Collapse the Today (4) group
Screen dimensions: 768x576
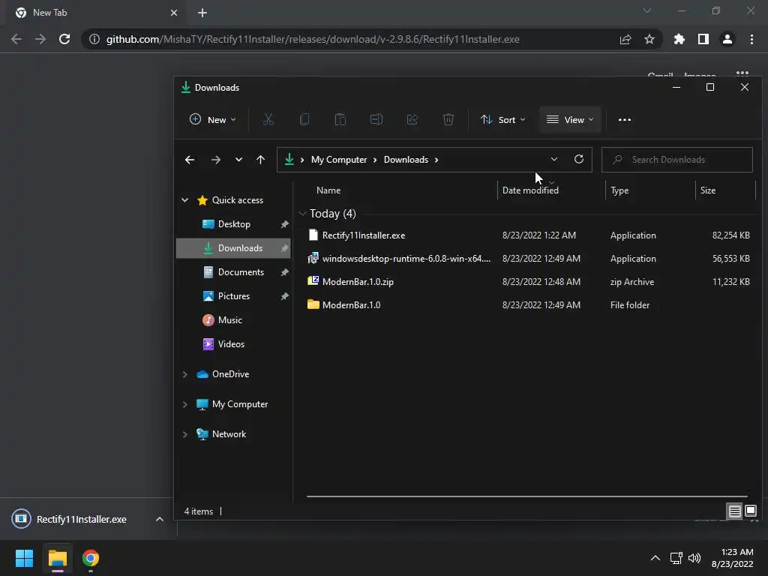pyautogui.click(x=302, y=214)
